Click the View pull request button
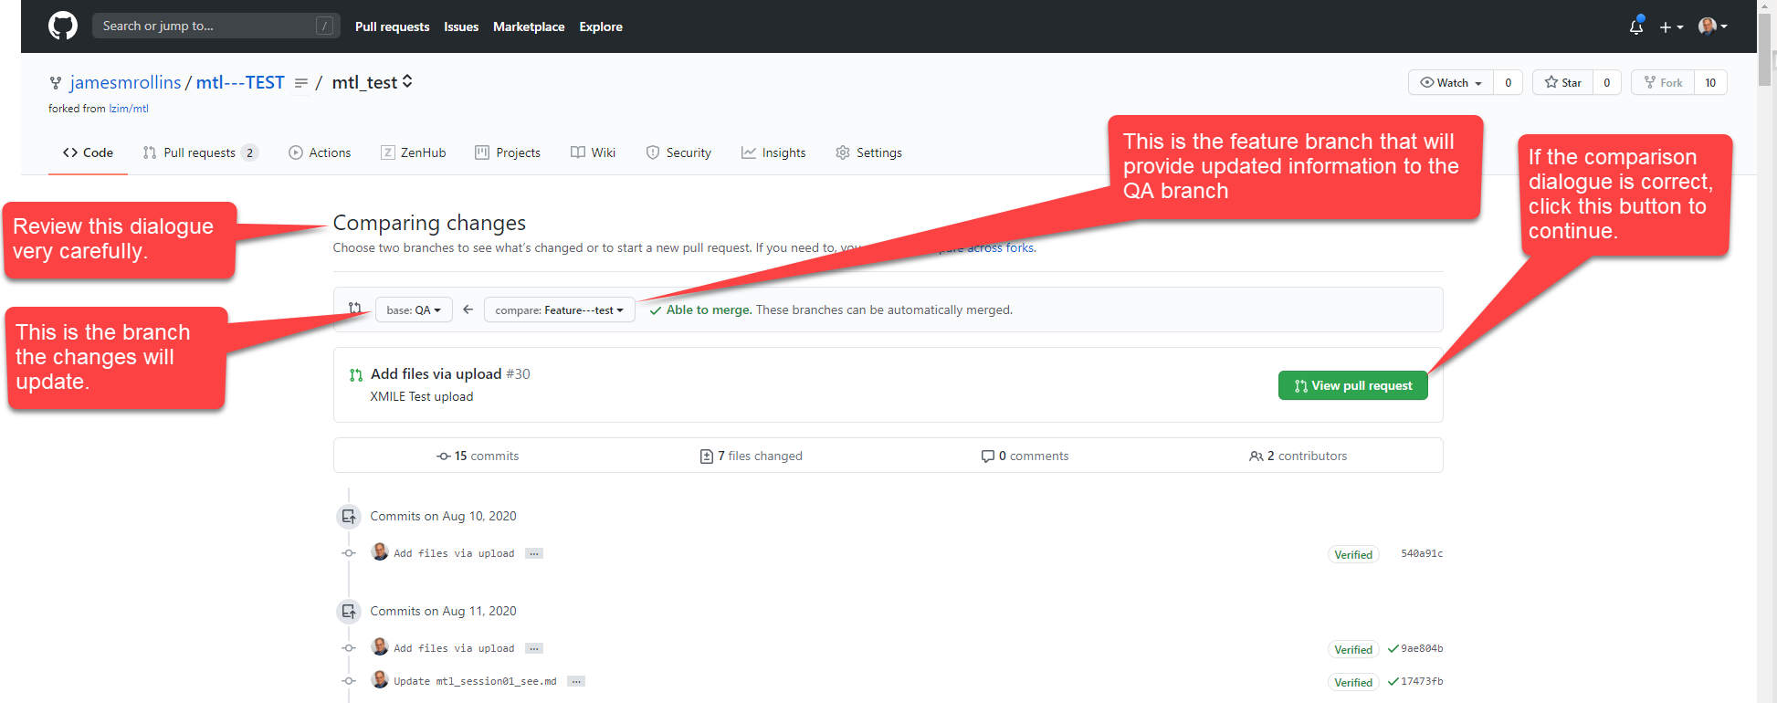 (x=1352, y=385)
